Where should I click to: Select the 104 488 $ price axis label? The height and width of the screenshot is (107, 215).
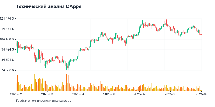tap(7, 39)
